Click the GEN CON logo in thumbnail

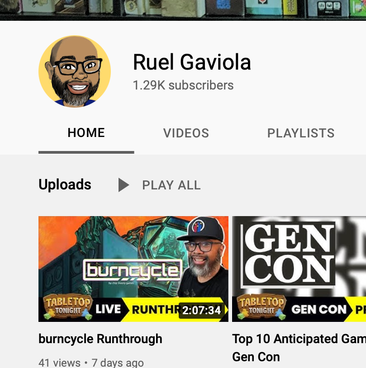[288, 255]
